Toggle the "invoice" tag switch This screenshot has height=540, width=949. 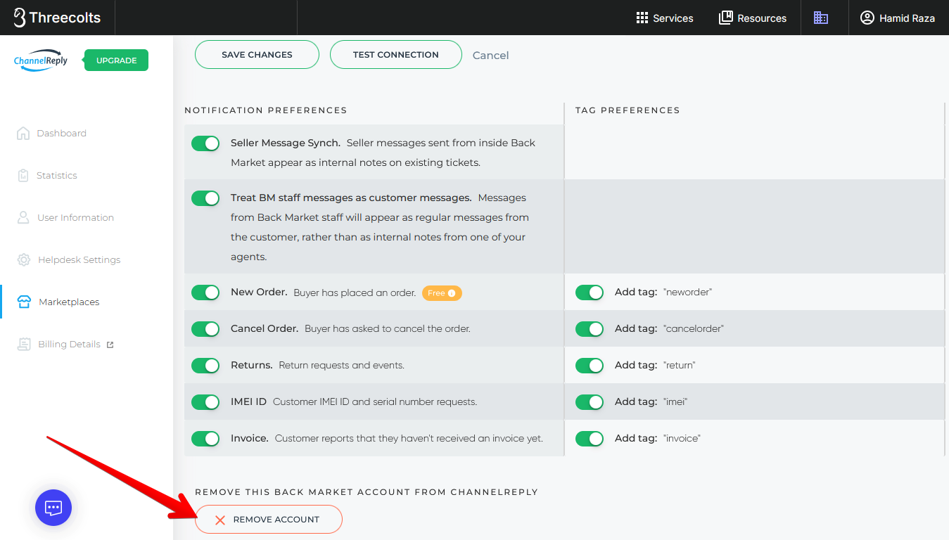click(590, 439)
